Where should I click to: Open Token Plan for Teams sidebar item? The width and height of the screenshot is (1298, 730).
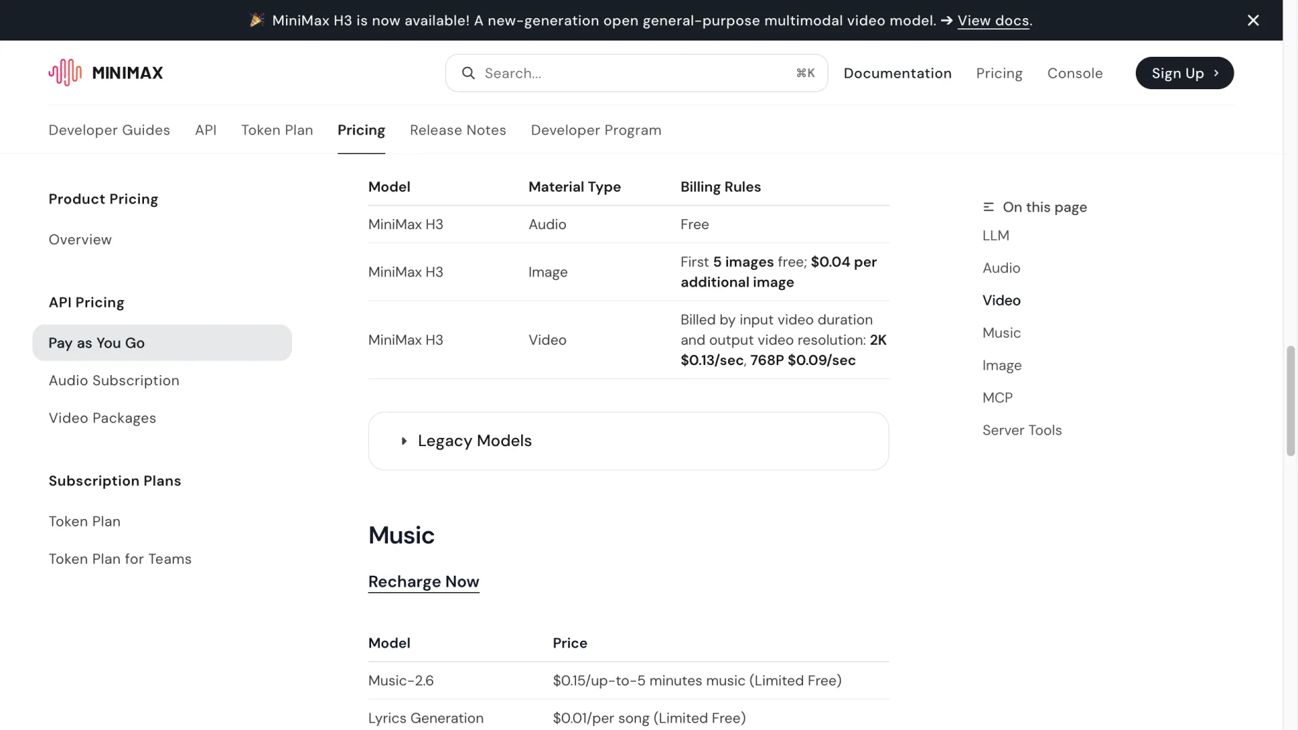pos(120,559)
